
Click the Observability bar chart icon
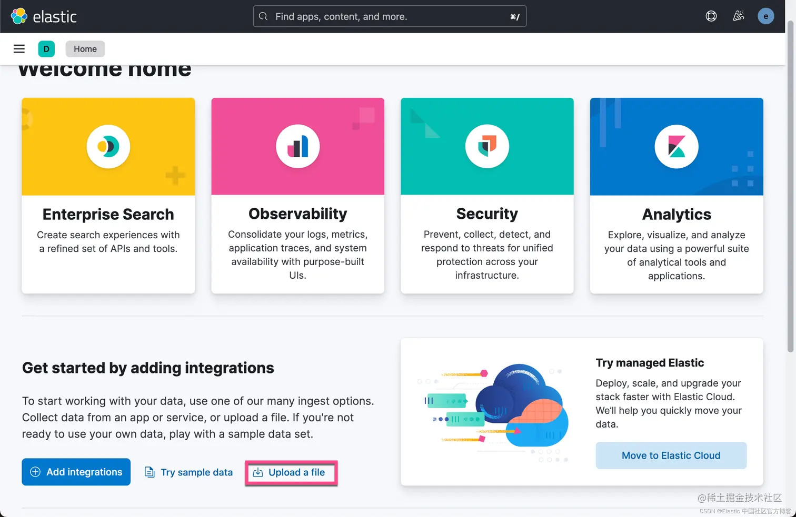[x=298, y=146]
